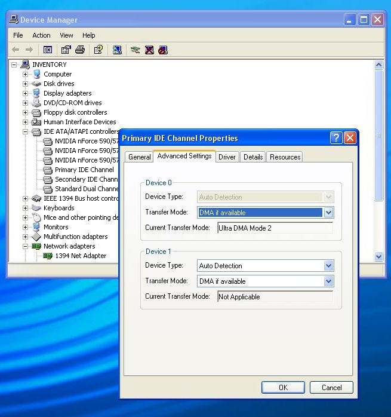The width and height of the screenshot is (391, 417).
Task: Select Primary IDE Channel tree item
Action: pyautogui.click(x=84, y=170)
